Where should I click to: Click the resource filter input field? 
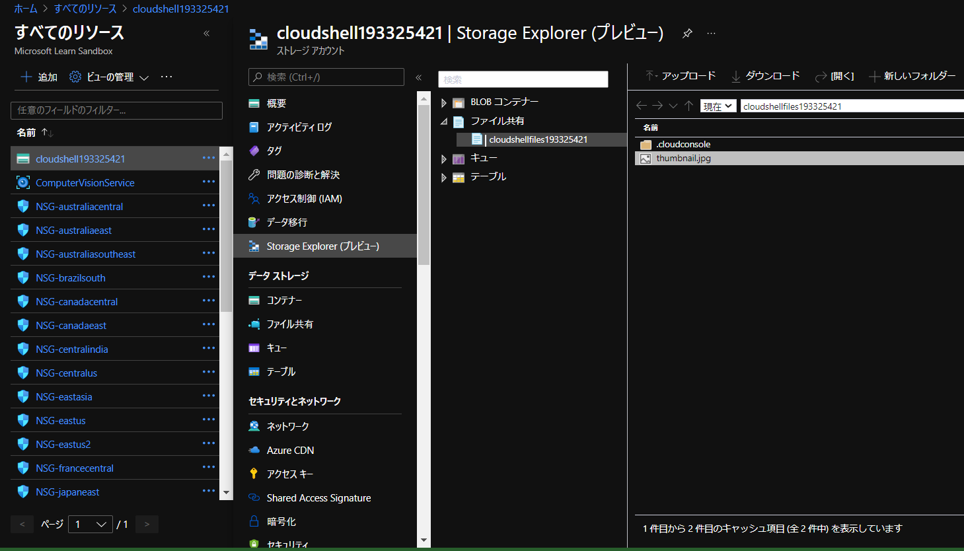[116, 110]
